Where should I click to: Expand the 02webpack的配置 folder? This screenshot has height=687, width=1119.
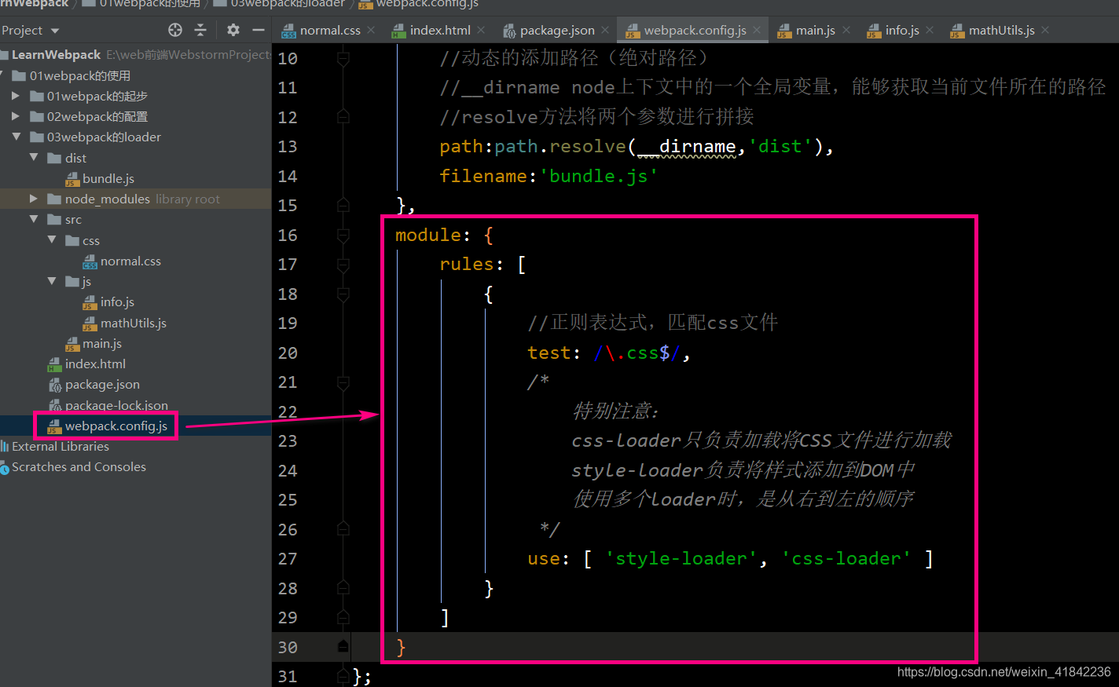click(x=15, y=116)
